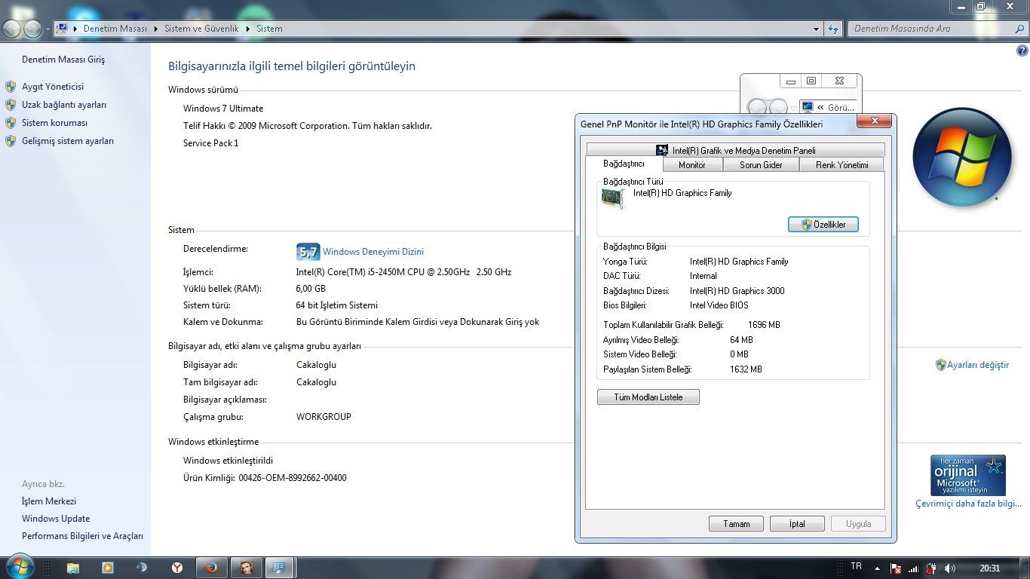Click the Intel(R) HD Graphics 3000 text
Viewport: 1030px width, 579px height.
point(737,291)
